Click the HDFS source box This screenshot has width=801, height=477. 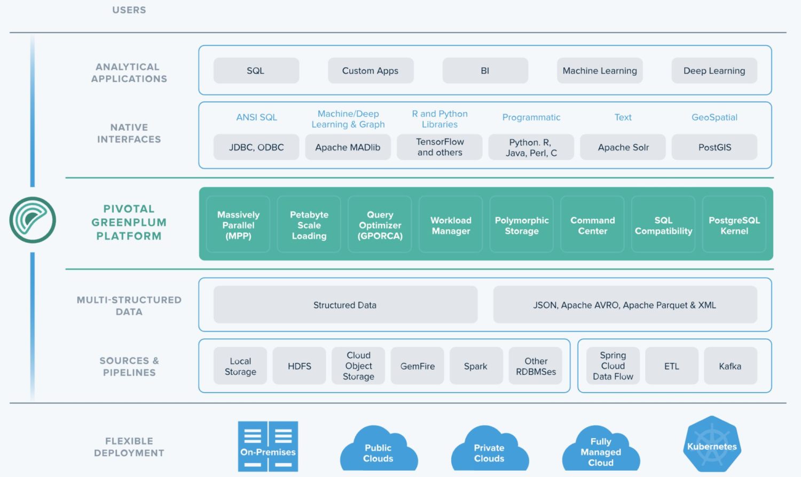(x=299, y=366)
